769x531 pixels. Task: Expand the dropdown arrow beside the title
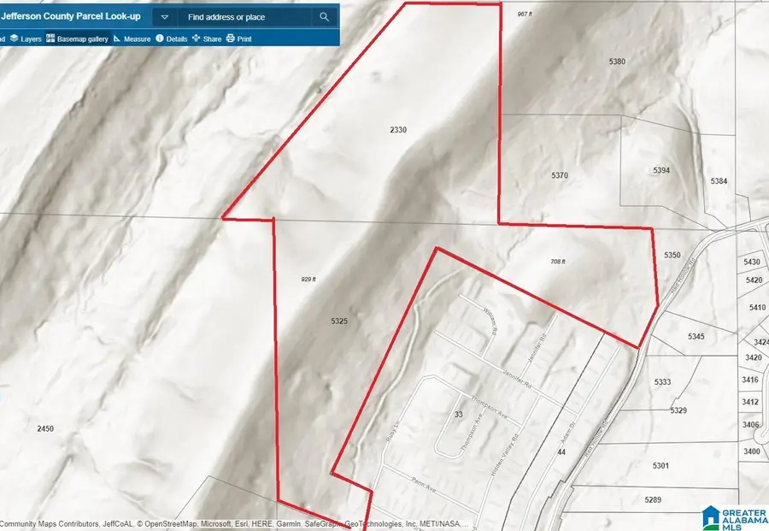pyautogui.click(x=162, y=15)
